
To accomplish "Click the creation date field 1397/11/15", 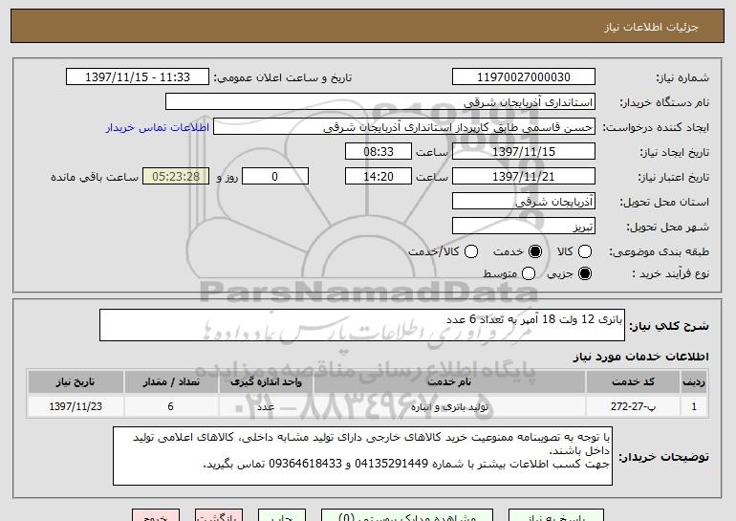I will tap(524, 152).
